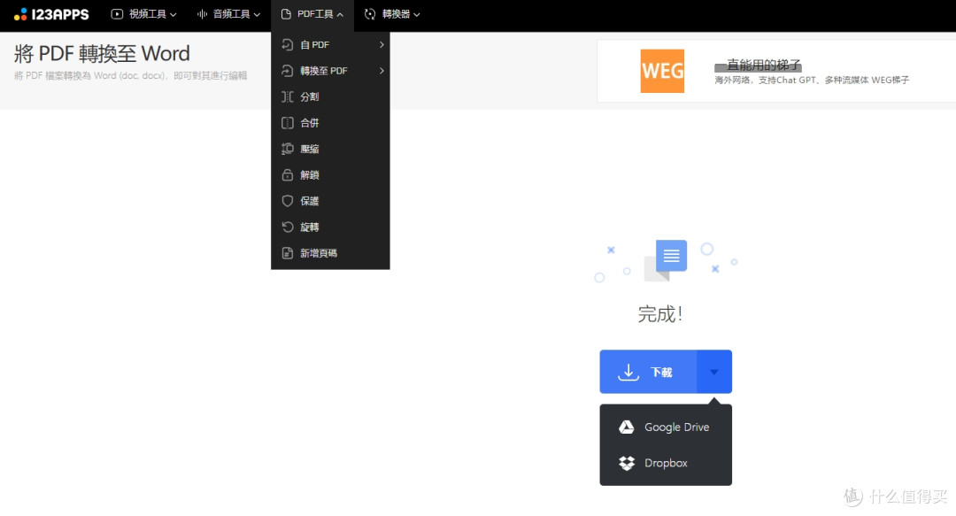Open the WEG梯子 ad description link

[x=812, y=80]
